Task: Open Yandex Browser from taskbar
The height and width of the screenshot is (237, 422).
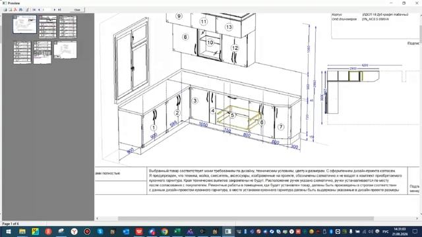Action: coord(75,231)
